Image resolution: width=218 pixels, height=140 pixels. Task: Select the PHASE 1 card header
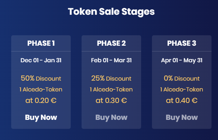pos(41,43)
